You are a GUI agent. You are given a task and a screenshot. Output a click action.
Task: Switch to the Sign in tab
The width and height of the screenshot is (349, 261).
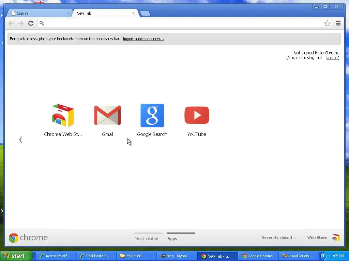[39, 13]
